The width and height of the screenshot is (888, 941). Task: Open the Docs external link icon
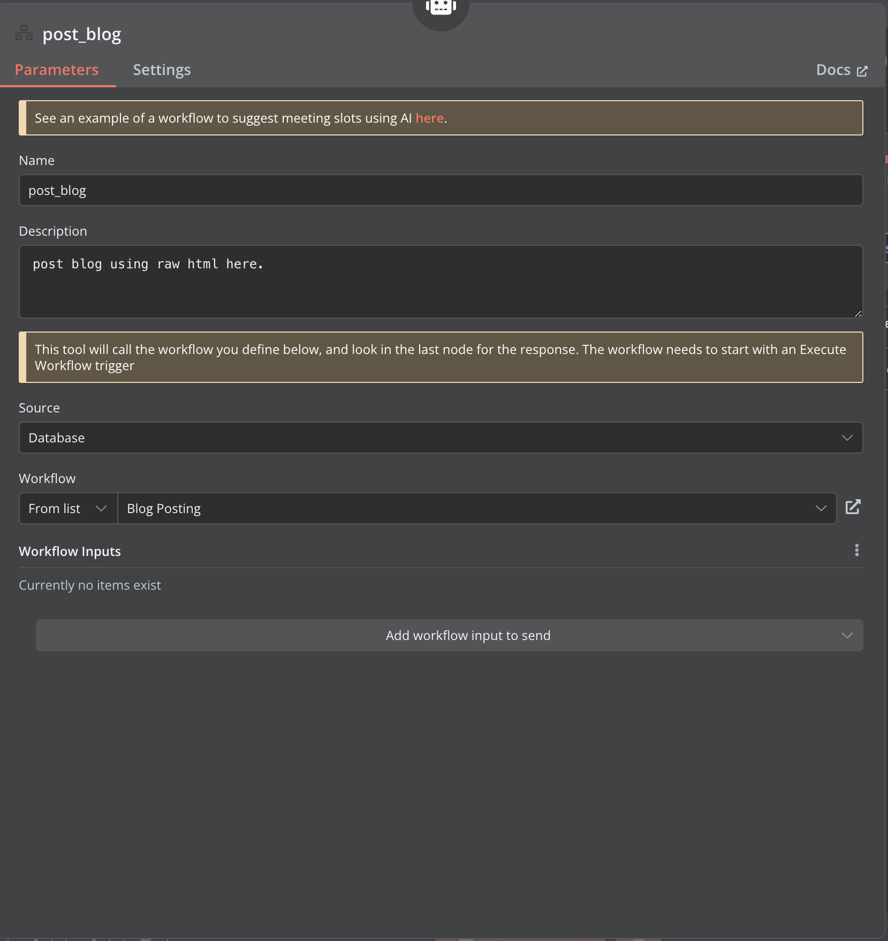[x=862, y=71]
